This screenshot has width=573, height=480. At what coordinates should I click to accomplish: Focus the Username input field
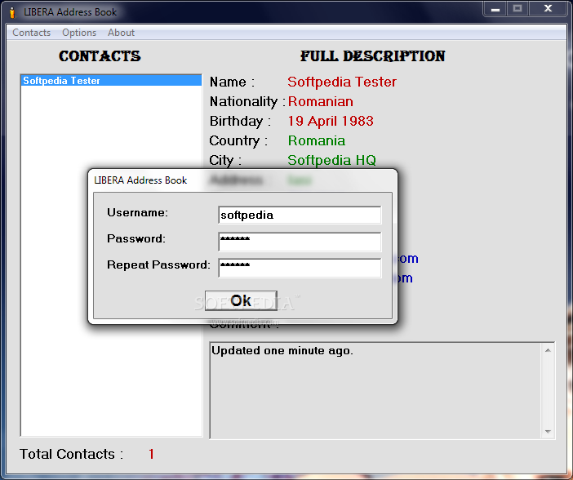[x=300, y=215]
